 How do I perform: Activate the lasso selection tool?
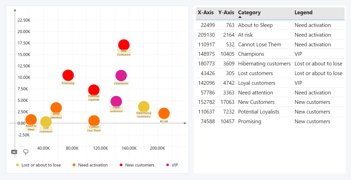(26, 152)
